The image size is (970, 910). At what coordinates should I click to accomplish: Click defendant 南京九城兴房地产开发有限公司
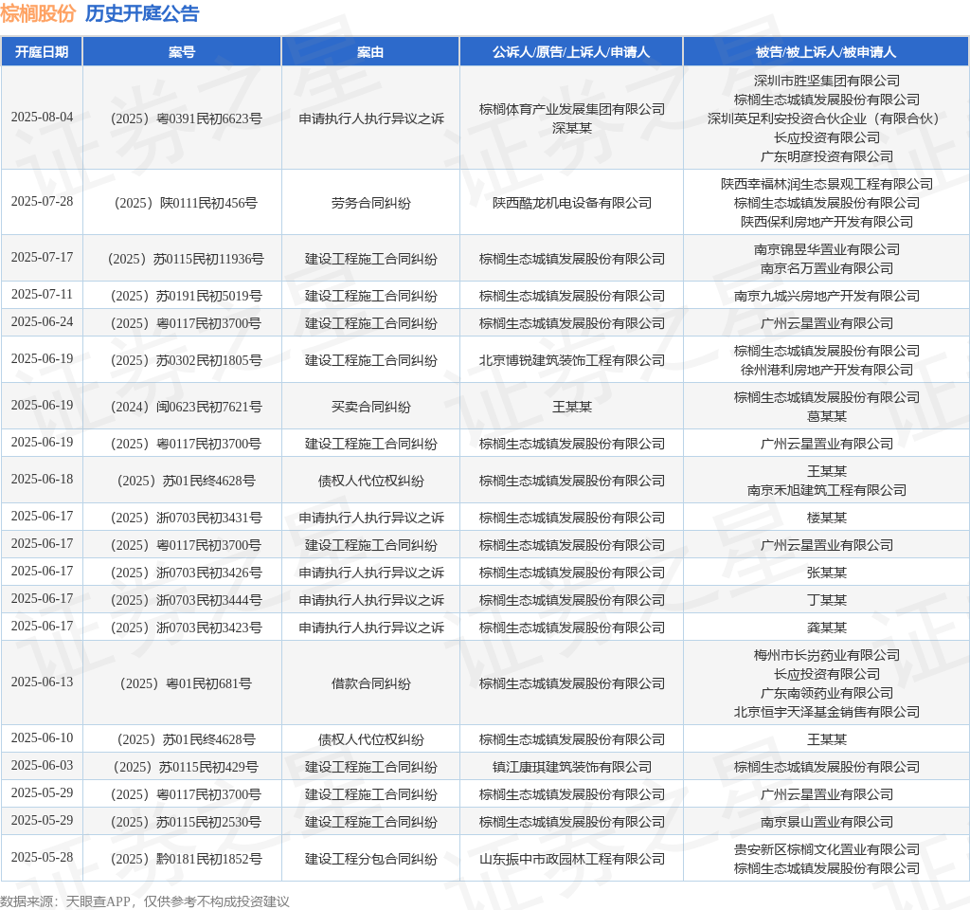pos(826,296)
